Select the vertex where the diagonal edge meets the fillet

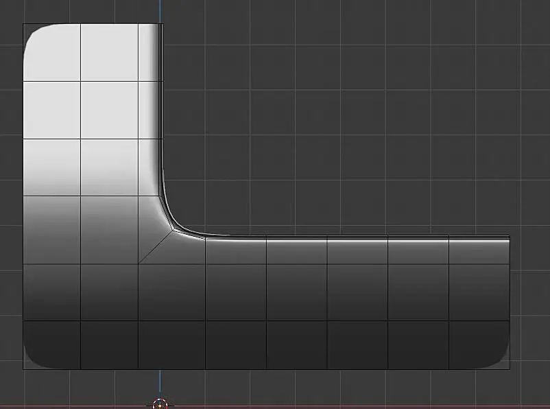pos(173,231)
